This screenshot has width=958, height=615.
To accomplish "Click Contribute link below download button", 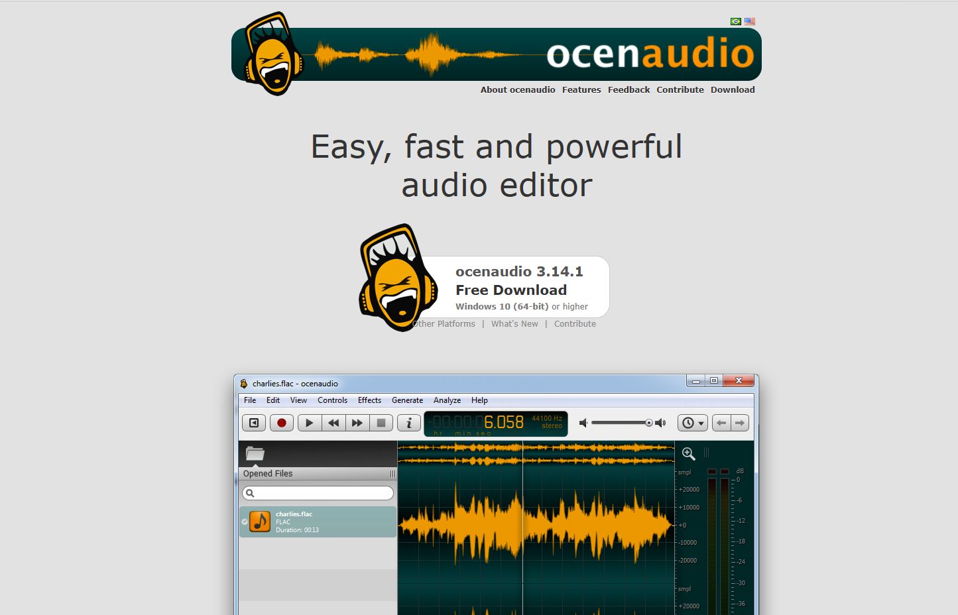I will point(575,324).
